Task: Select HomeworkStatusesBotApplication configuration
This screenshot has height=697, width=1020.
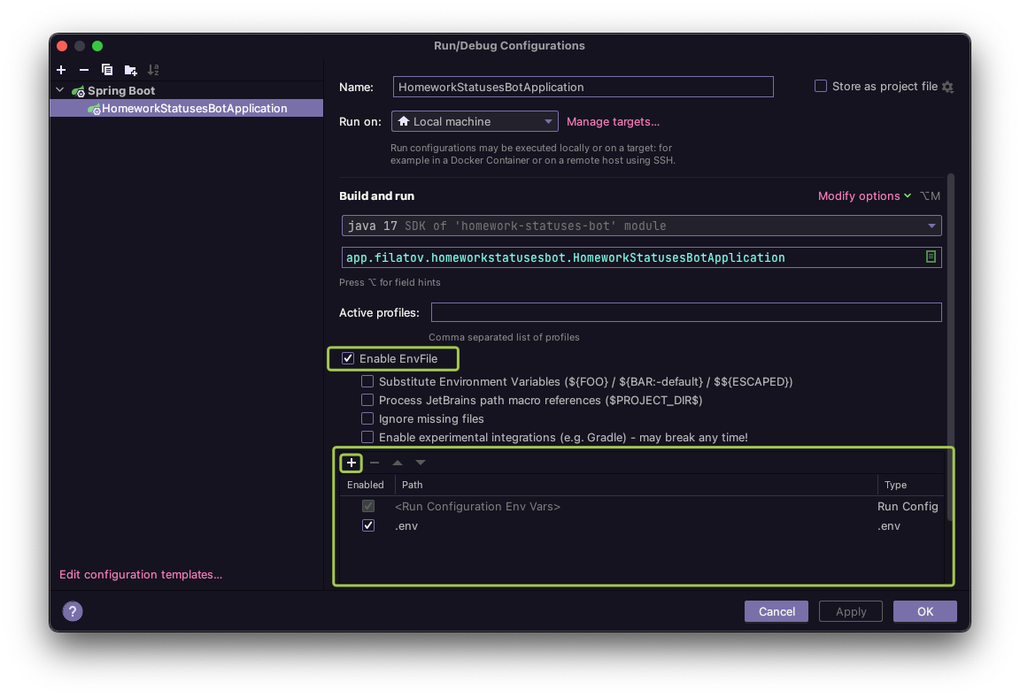Action: click(x=187, y=109)
